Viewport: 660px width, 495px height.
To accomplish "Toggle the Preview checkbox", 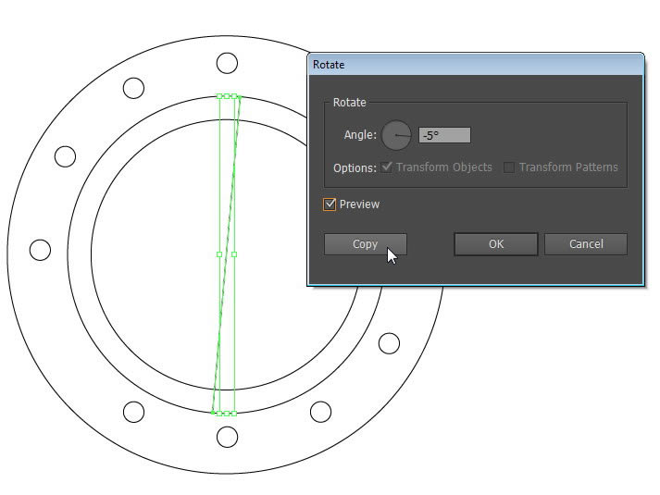I will [330, 204].
